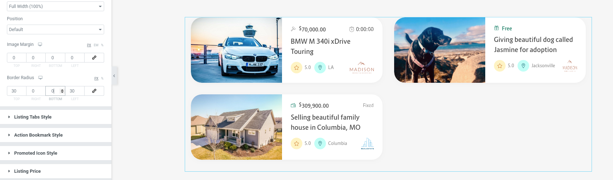Click the star rating icon on BMW listing

coord(297,68)
